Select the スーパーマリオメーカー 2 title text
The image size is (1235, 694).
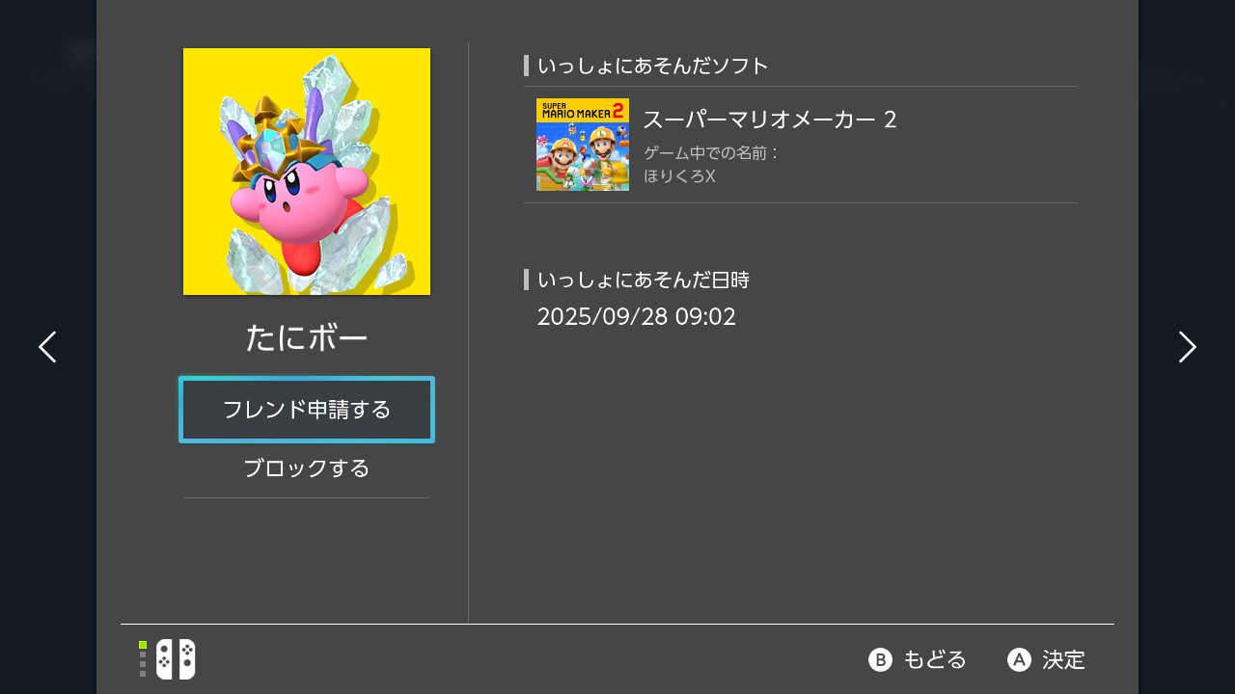click(770, 120)
